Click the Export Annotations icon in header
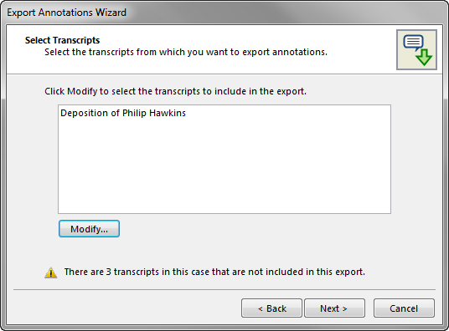The image size is (449, 331). [x=416, y=50]
